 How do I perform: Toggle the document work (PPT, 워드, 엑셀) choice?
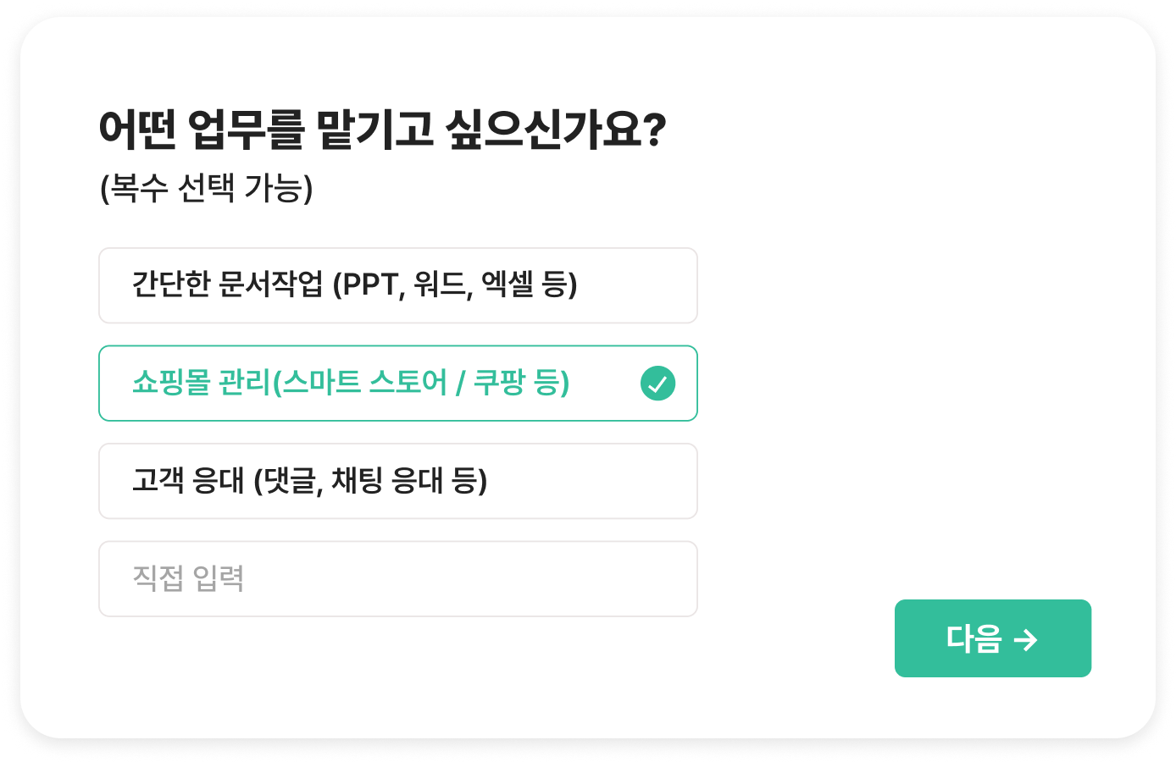click(397, 285)
